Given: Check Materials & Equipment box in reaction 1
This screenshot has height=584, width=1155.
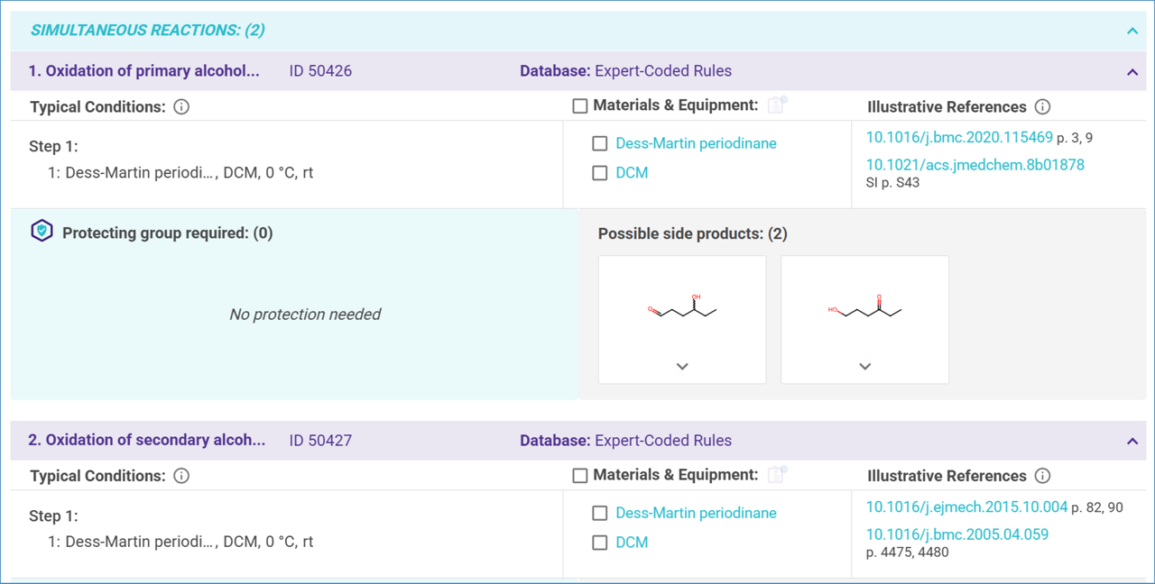Looking at the screenshot, I should 580,106.
